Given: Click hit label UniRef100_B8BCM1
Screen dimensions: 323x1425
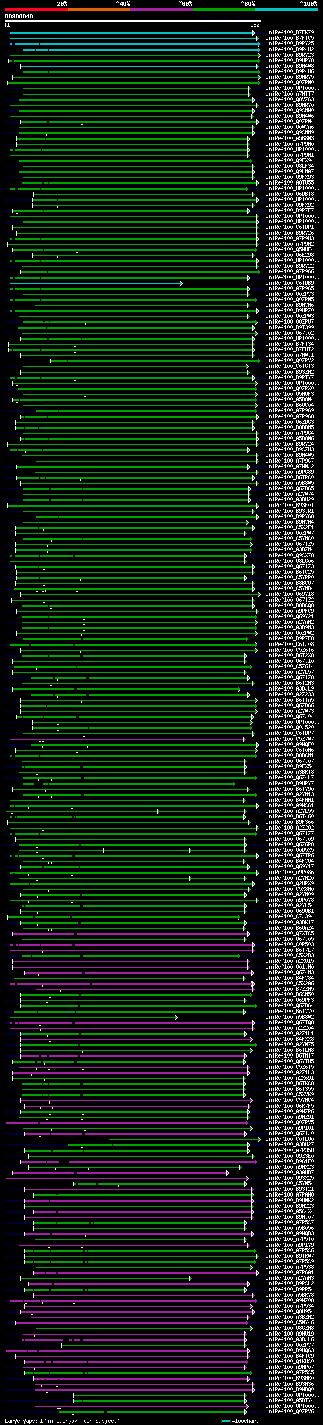Looking at the screenshot, I should [x=290, y=756].
